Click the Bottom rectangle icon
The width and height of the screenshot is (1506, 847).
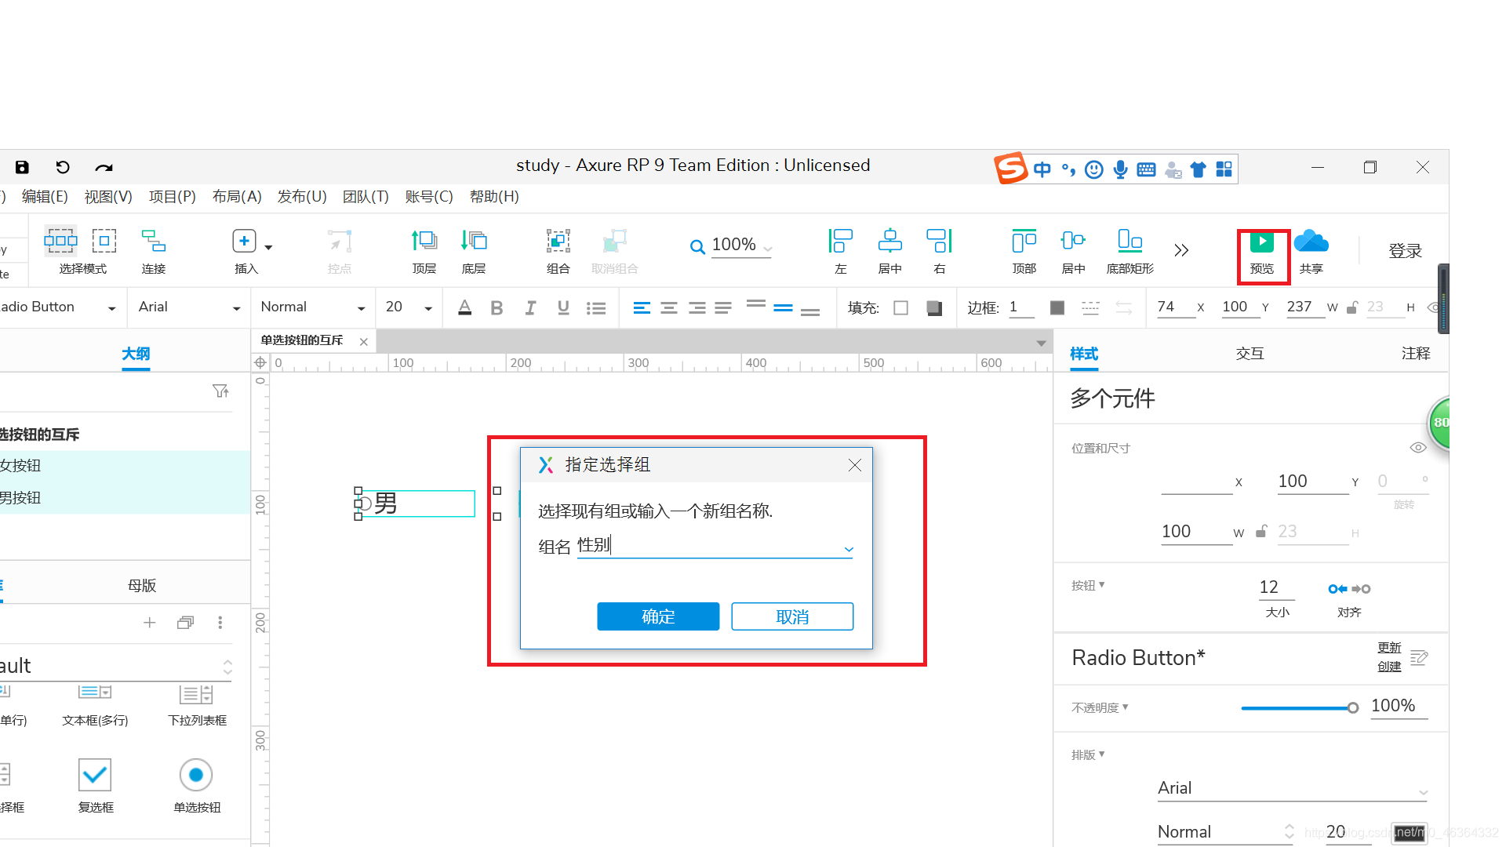[1130, 249]
